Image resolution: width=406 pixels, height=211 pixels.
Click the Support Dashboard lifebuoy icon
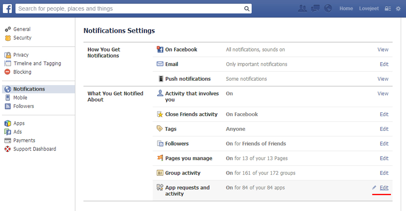(8, 149)
